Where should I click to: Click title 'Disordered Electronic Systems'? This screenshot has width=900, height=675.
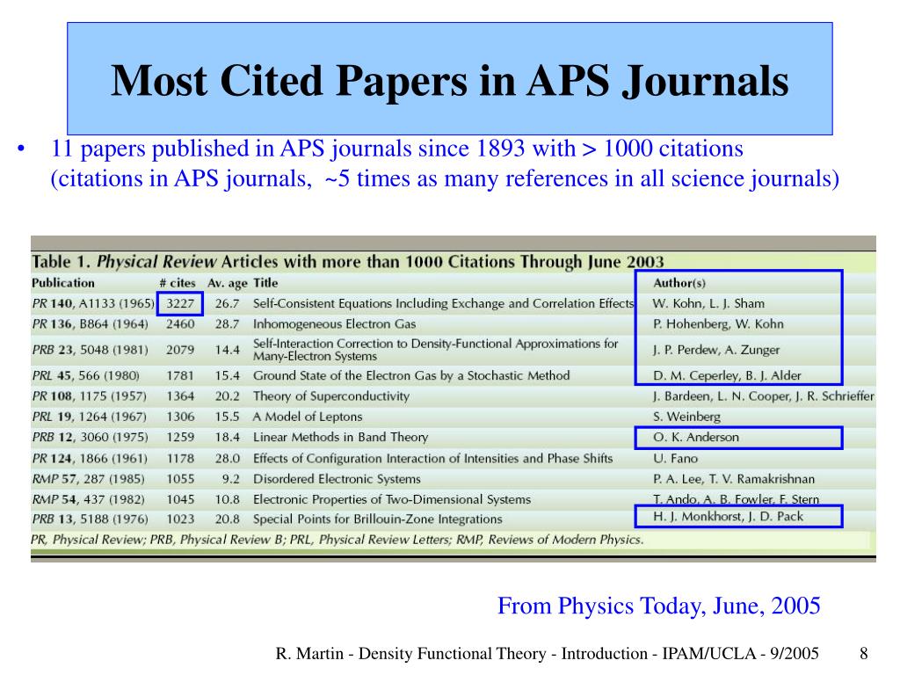337,479
